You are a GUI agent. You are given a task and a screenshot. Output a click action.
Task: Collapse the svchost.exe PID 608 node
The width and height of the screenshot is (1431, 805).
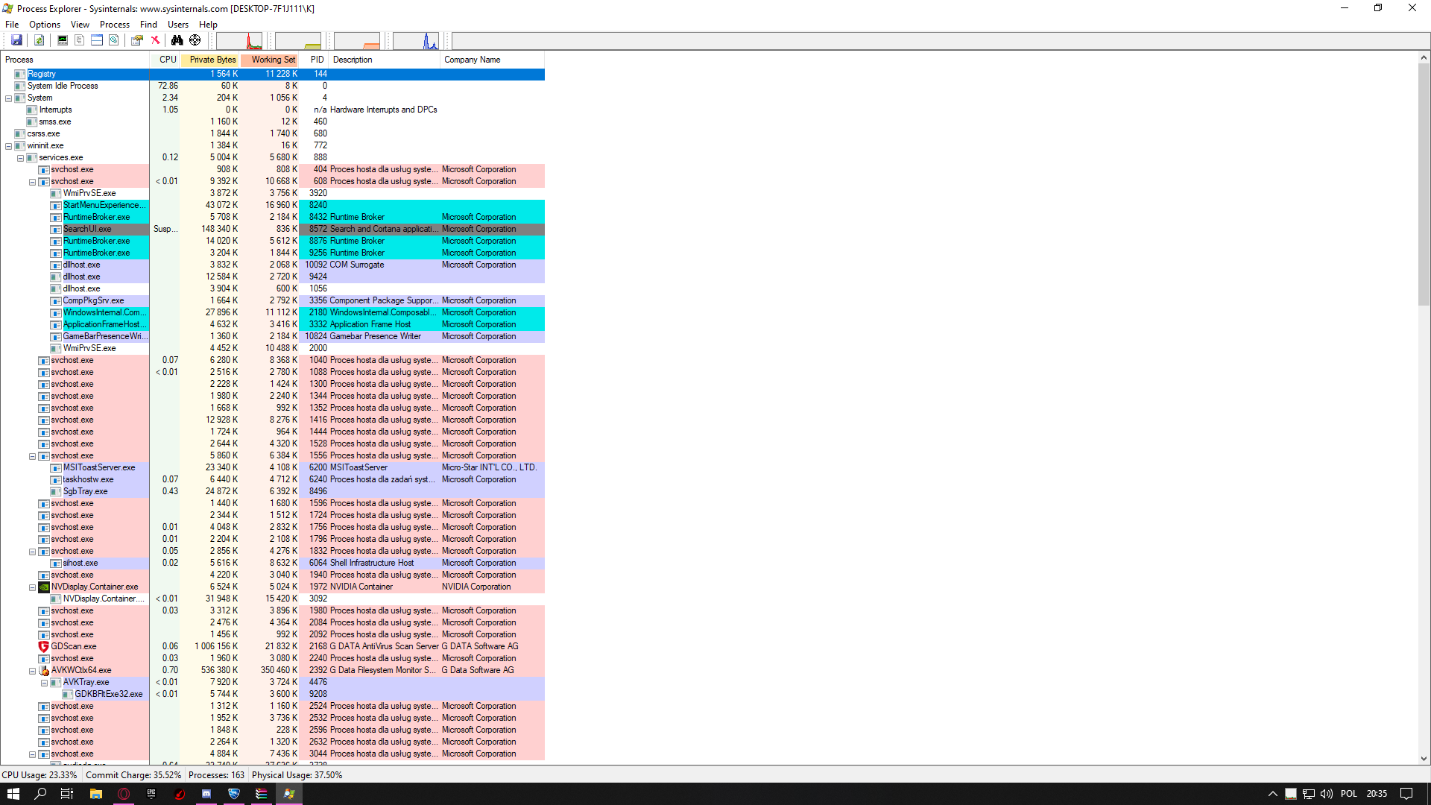pyautogui.click(x=32, y=182)
